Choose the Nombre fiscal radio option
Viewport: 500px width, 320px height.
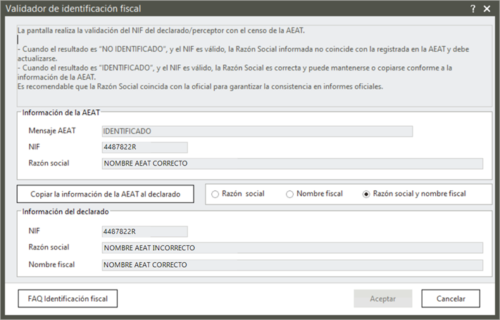point(289,194)
